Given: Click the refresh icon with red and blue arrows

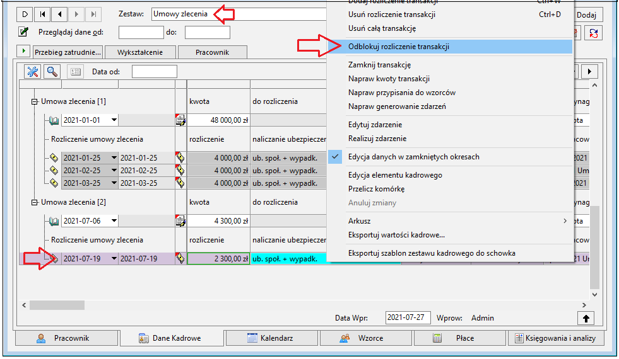Looking at the screenshot, I should [593, 33].
